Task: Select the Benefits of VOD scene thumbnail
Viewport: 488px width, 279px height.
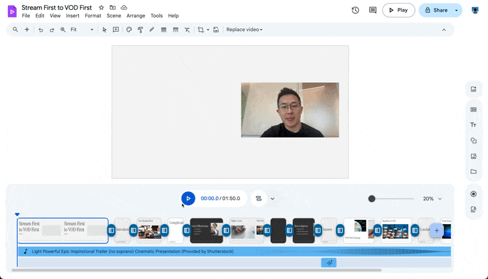Action: pos(396,230)
